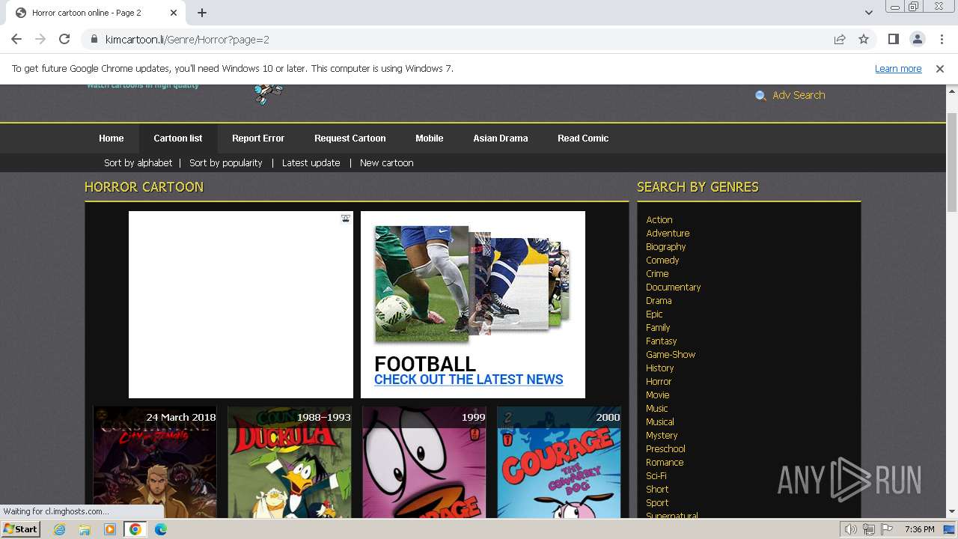Screen dimensions: 958x539
Task: Open Windows Explorer folder in taskbar
Action: (85, 529)
